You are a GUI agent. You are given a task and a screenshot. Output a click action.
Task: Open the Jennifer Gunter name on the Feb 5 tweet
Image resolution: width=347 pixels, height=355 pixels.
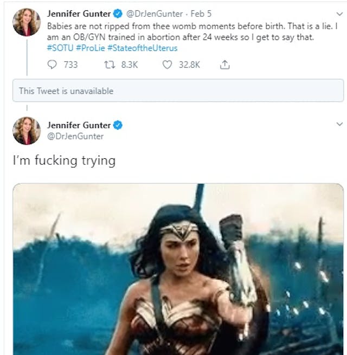coord(78,14)
